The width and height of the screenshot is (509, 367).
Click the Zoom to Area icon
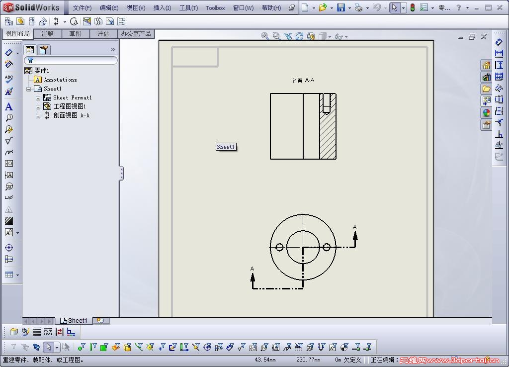tap(276, 36)
